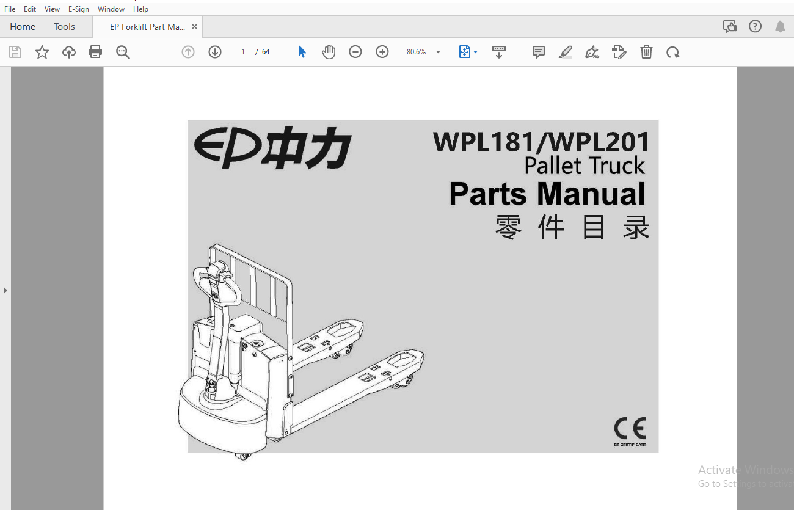Add a sticky note comment

pyautogui.click(x=539, y=52)
